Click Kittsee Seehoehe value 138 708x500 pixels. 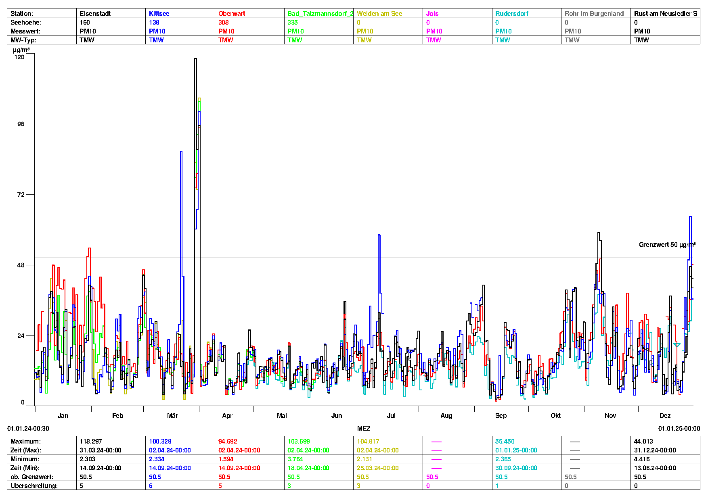point(154,22)
